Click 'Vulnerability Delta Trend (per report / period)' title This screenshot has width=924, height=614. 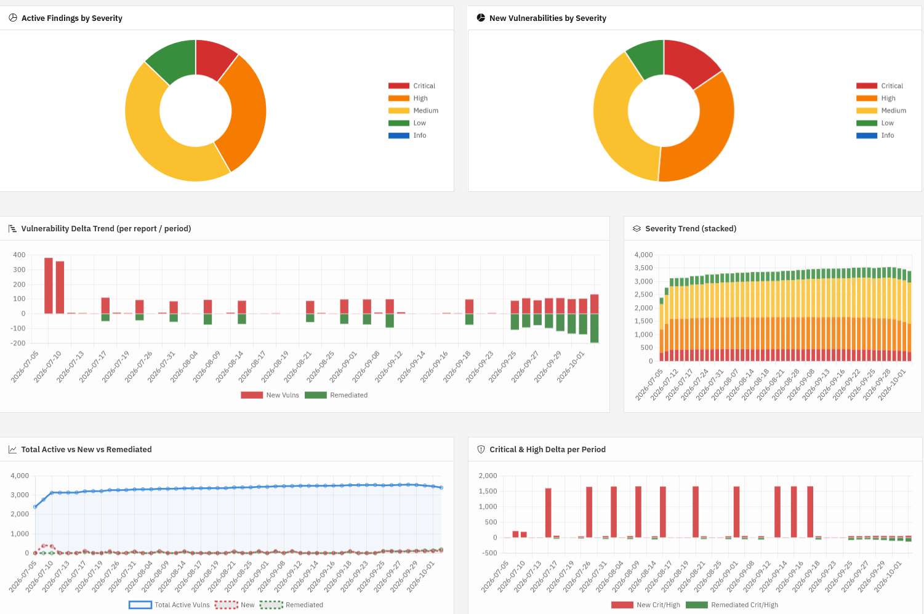coord(106,228)
